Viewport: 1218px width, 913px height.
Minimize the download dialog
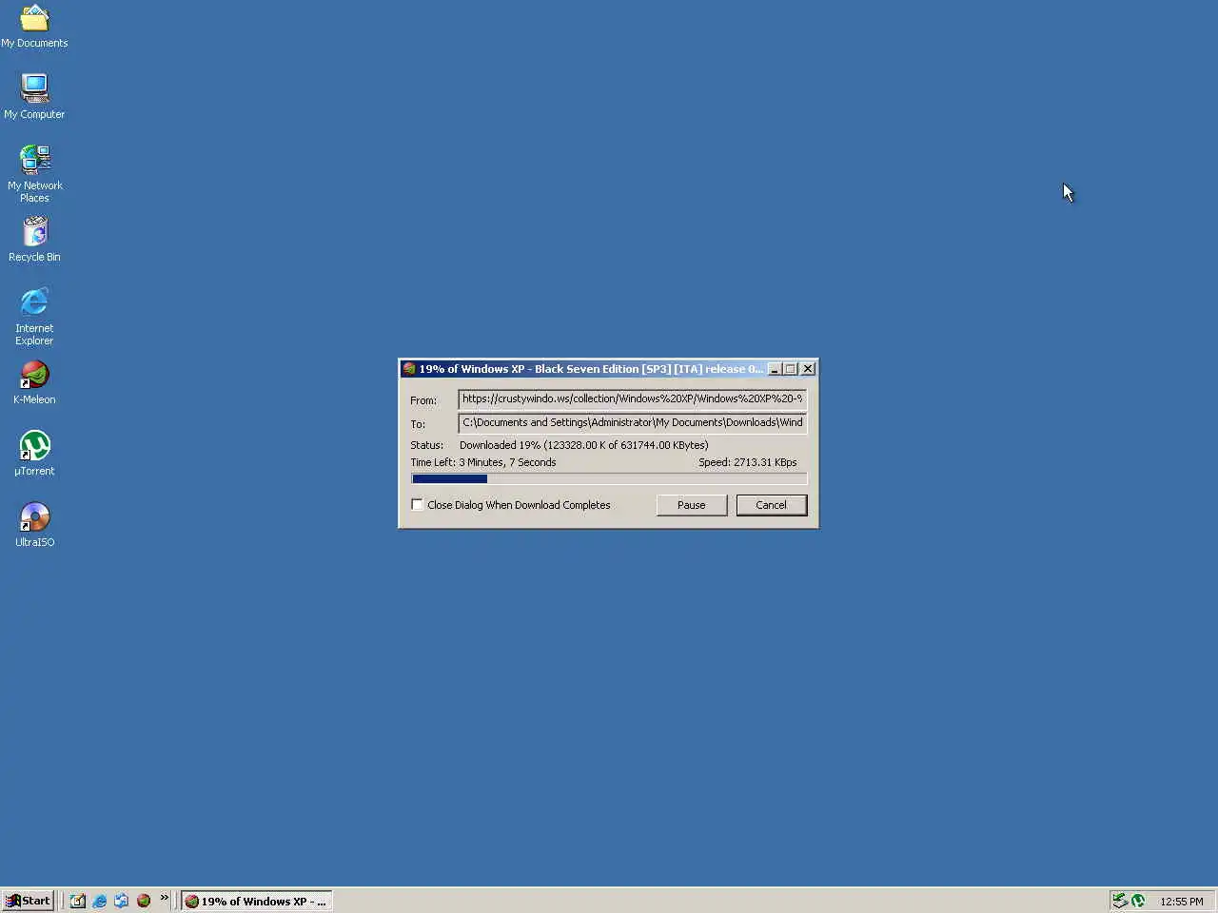click(775, 369)
